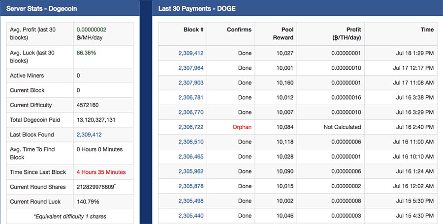Open block 2,306,781 details
Image resolution: width=443 pixels, height=224 pixels.
(x=190, y=97)
